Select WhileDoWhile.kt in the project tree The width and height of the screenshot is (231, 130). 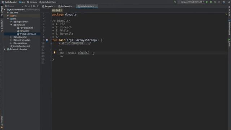pos(22,34)
